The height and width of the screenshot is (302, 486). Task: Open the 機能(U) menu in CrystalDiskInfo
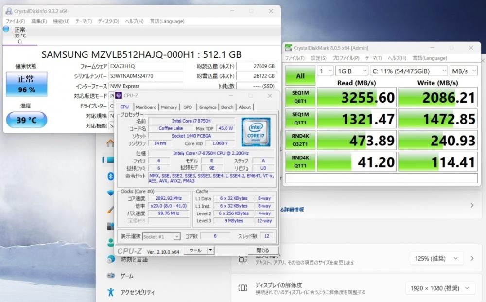[61, 21]
